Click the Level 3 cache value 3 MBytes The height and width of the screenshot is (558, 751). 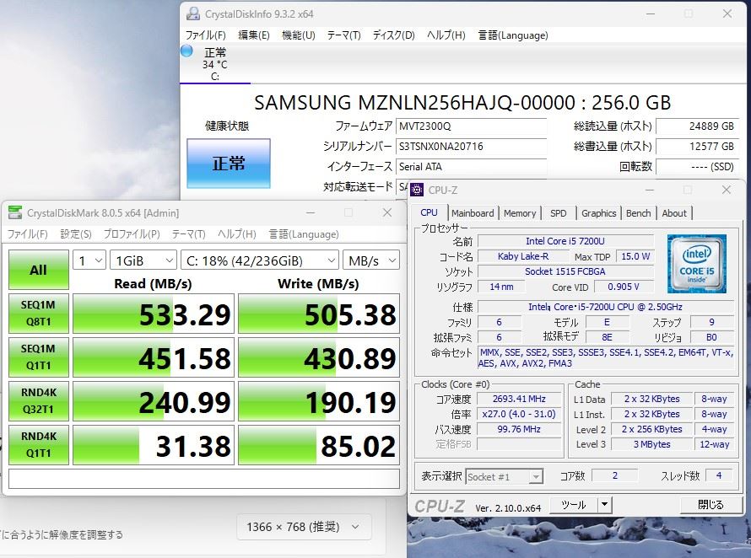point(652,444)
